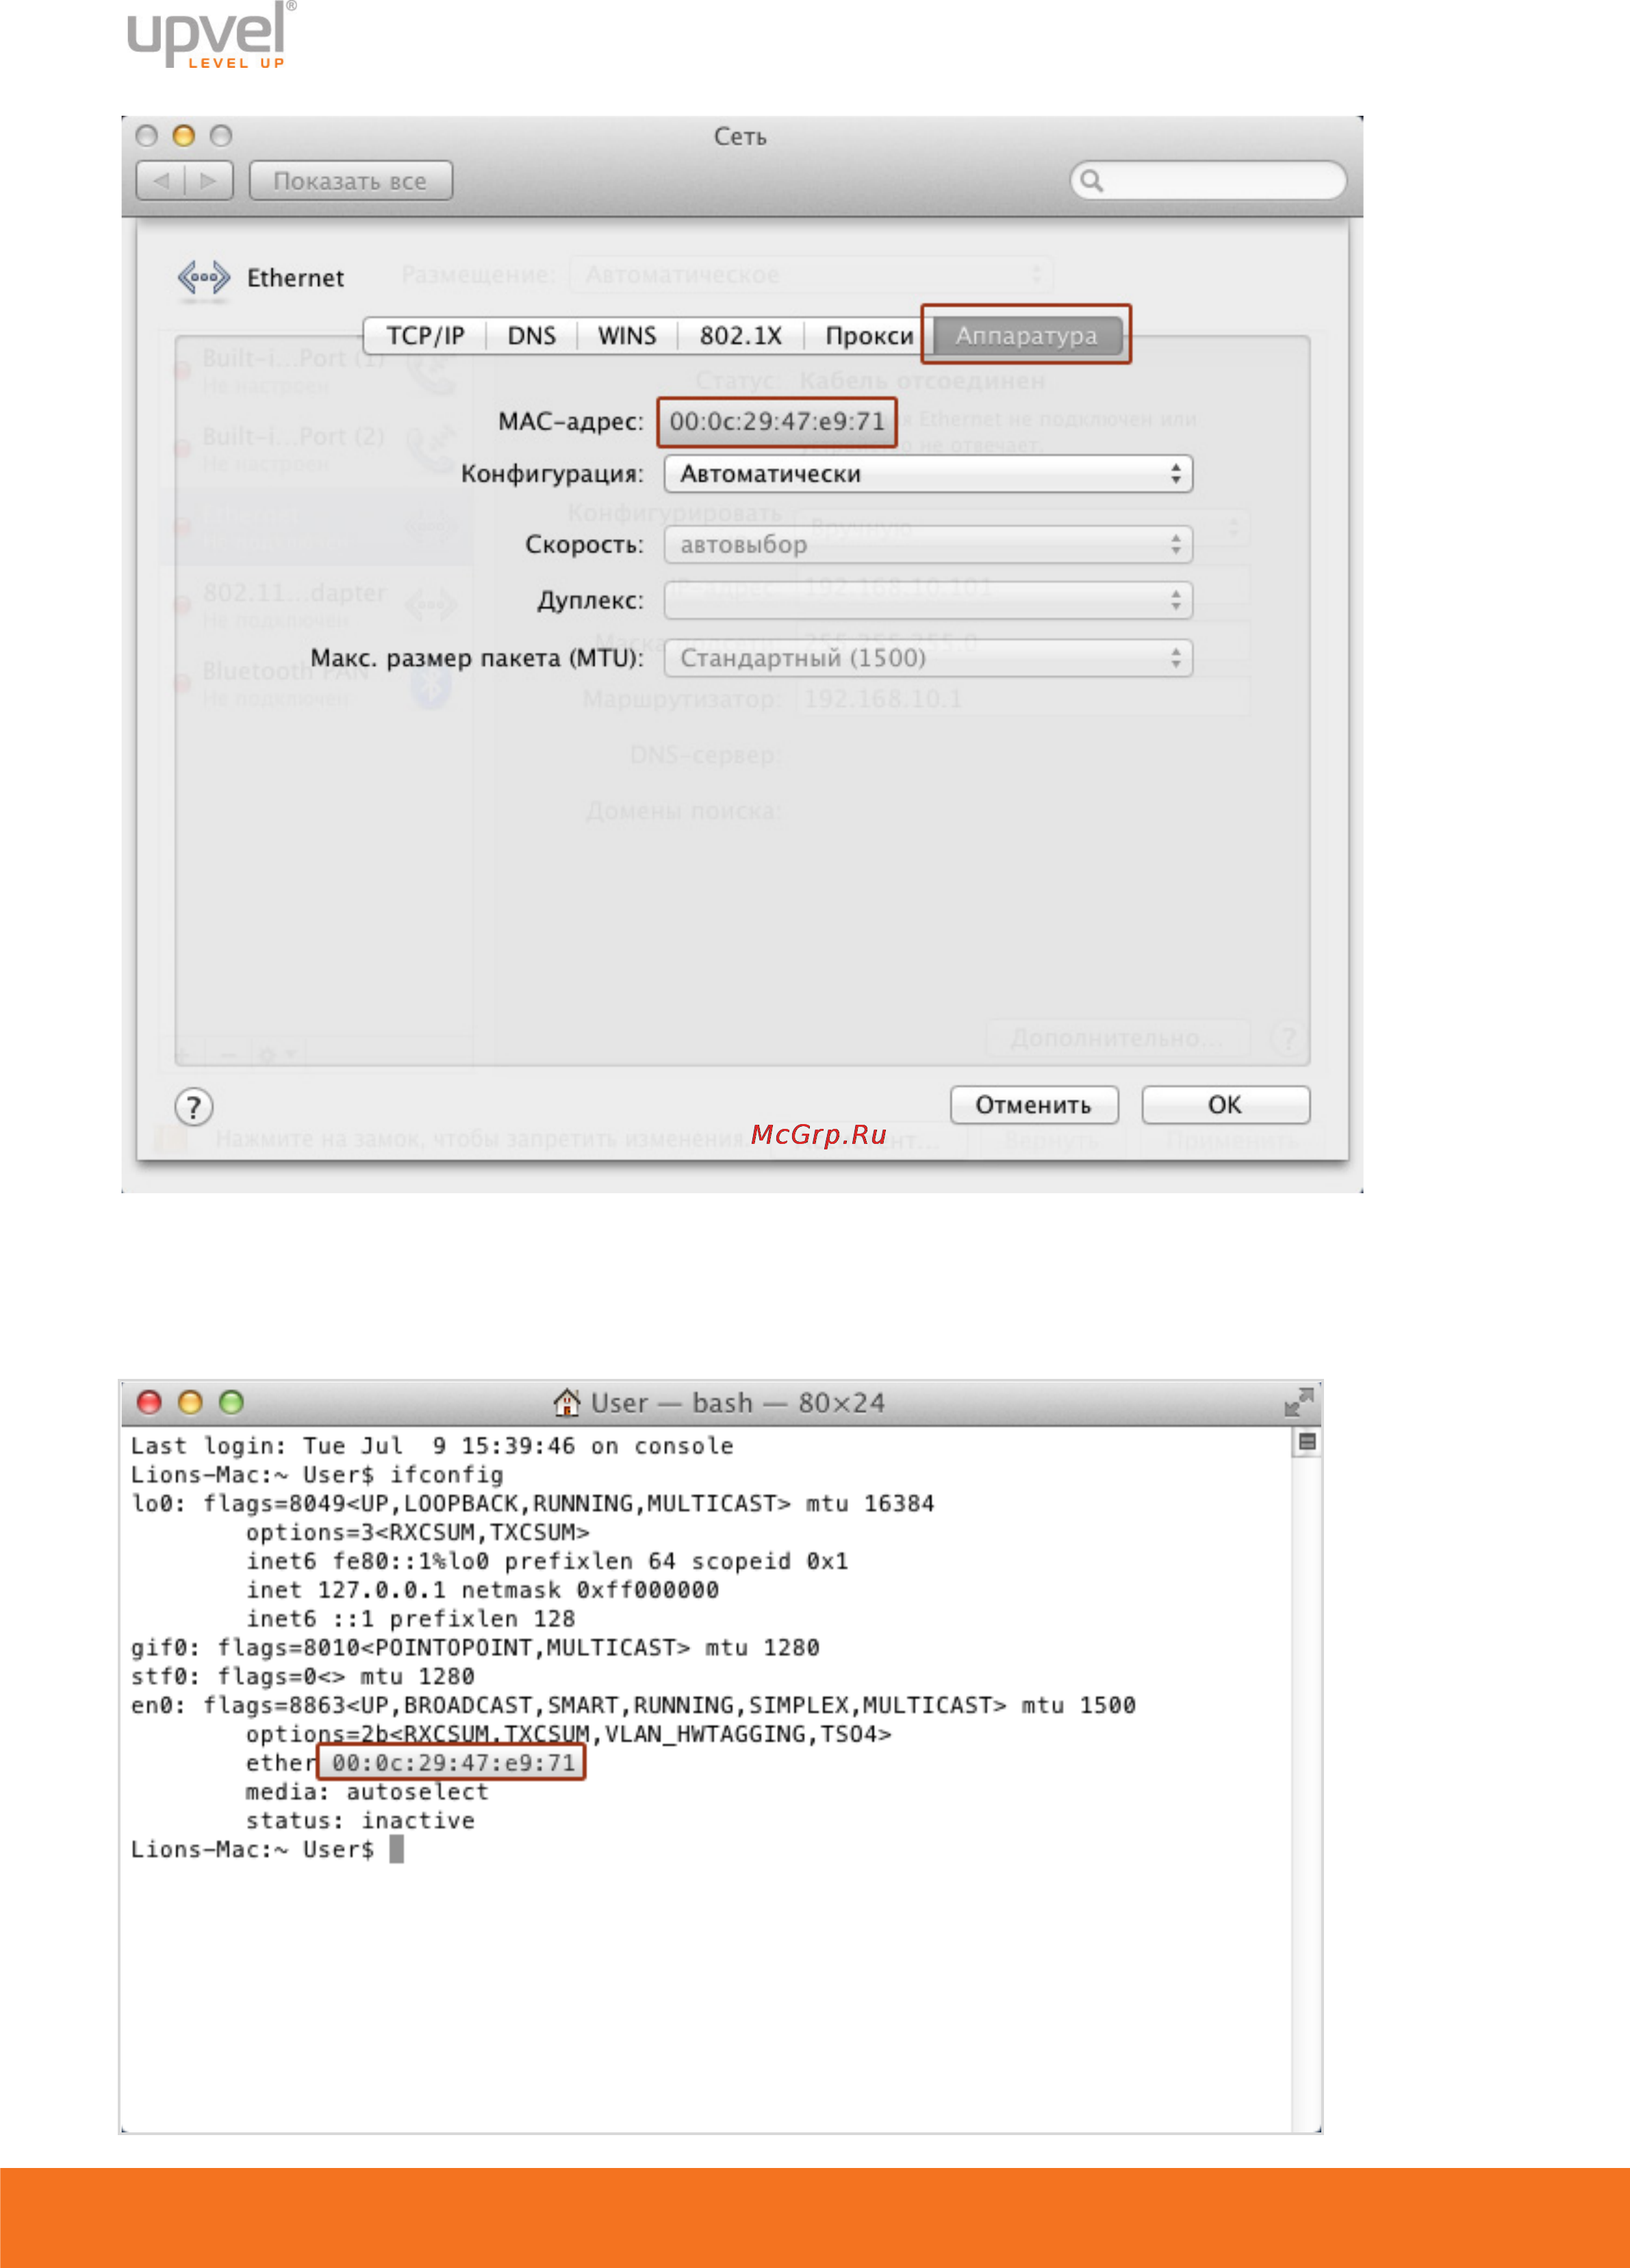Click the home icon in Terminal title
The image size is (1630, 2268).
567,1402
